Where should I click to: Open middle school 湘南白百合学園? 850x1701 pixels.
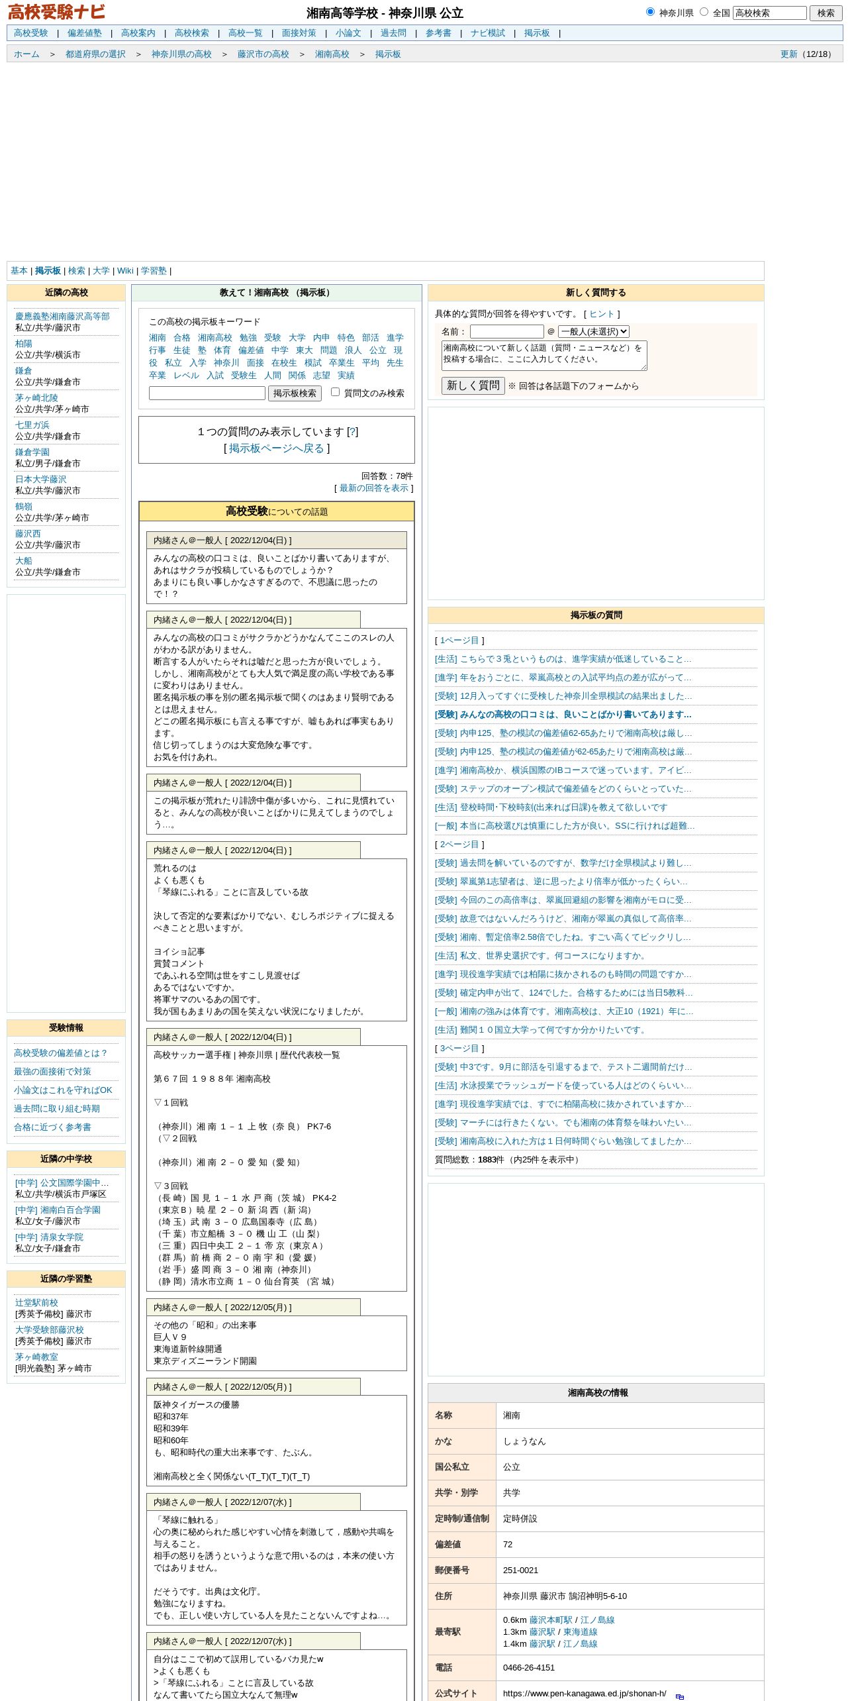point(58,1210)
